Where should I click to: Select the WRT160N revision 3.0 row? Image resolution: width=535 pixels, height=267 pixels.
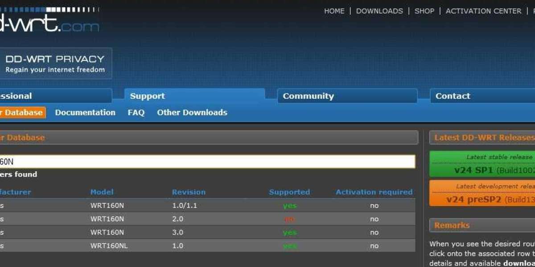pos(207,232)
